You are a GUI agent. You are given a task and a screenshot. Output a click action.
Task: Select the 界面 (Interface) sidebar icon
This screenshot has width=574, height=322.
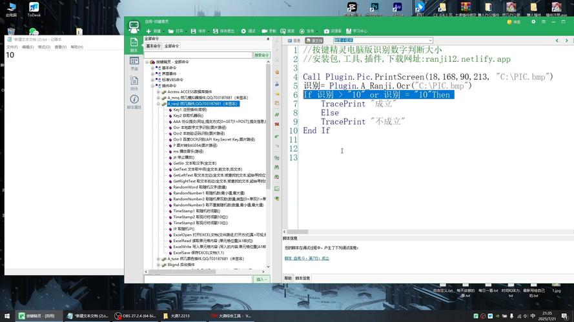pyautogui.click(x=134, y=64)
